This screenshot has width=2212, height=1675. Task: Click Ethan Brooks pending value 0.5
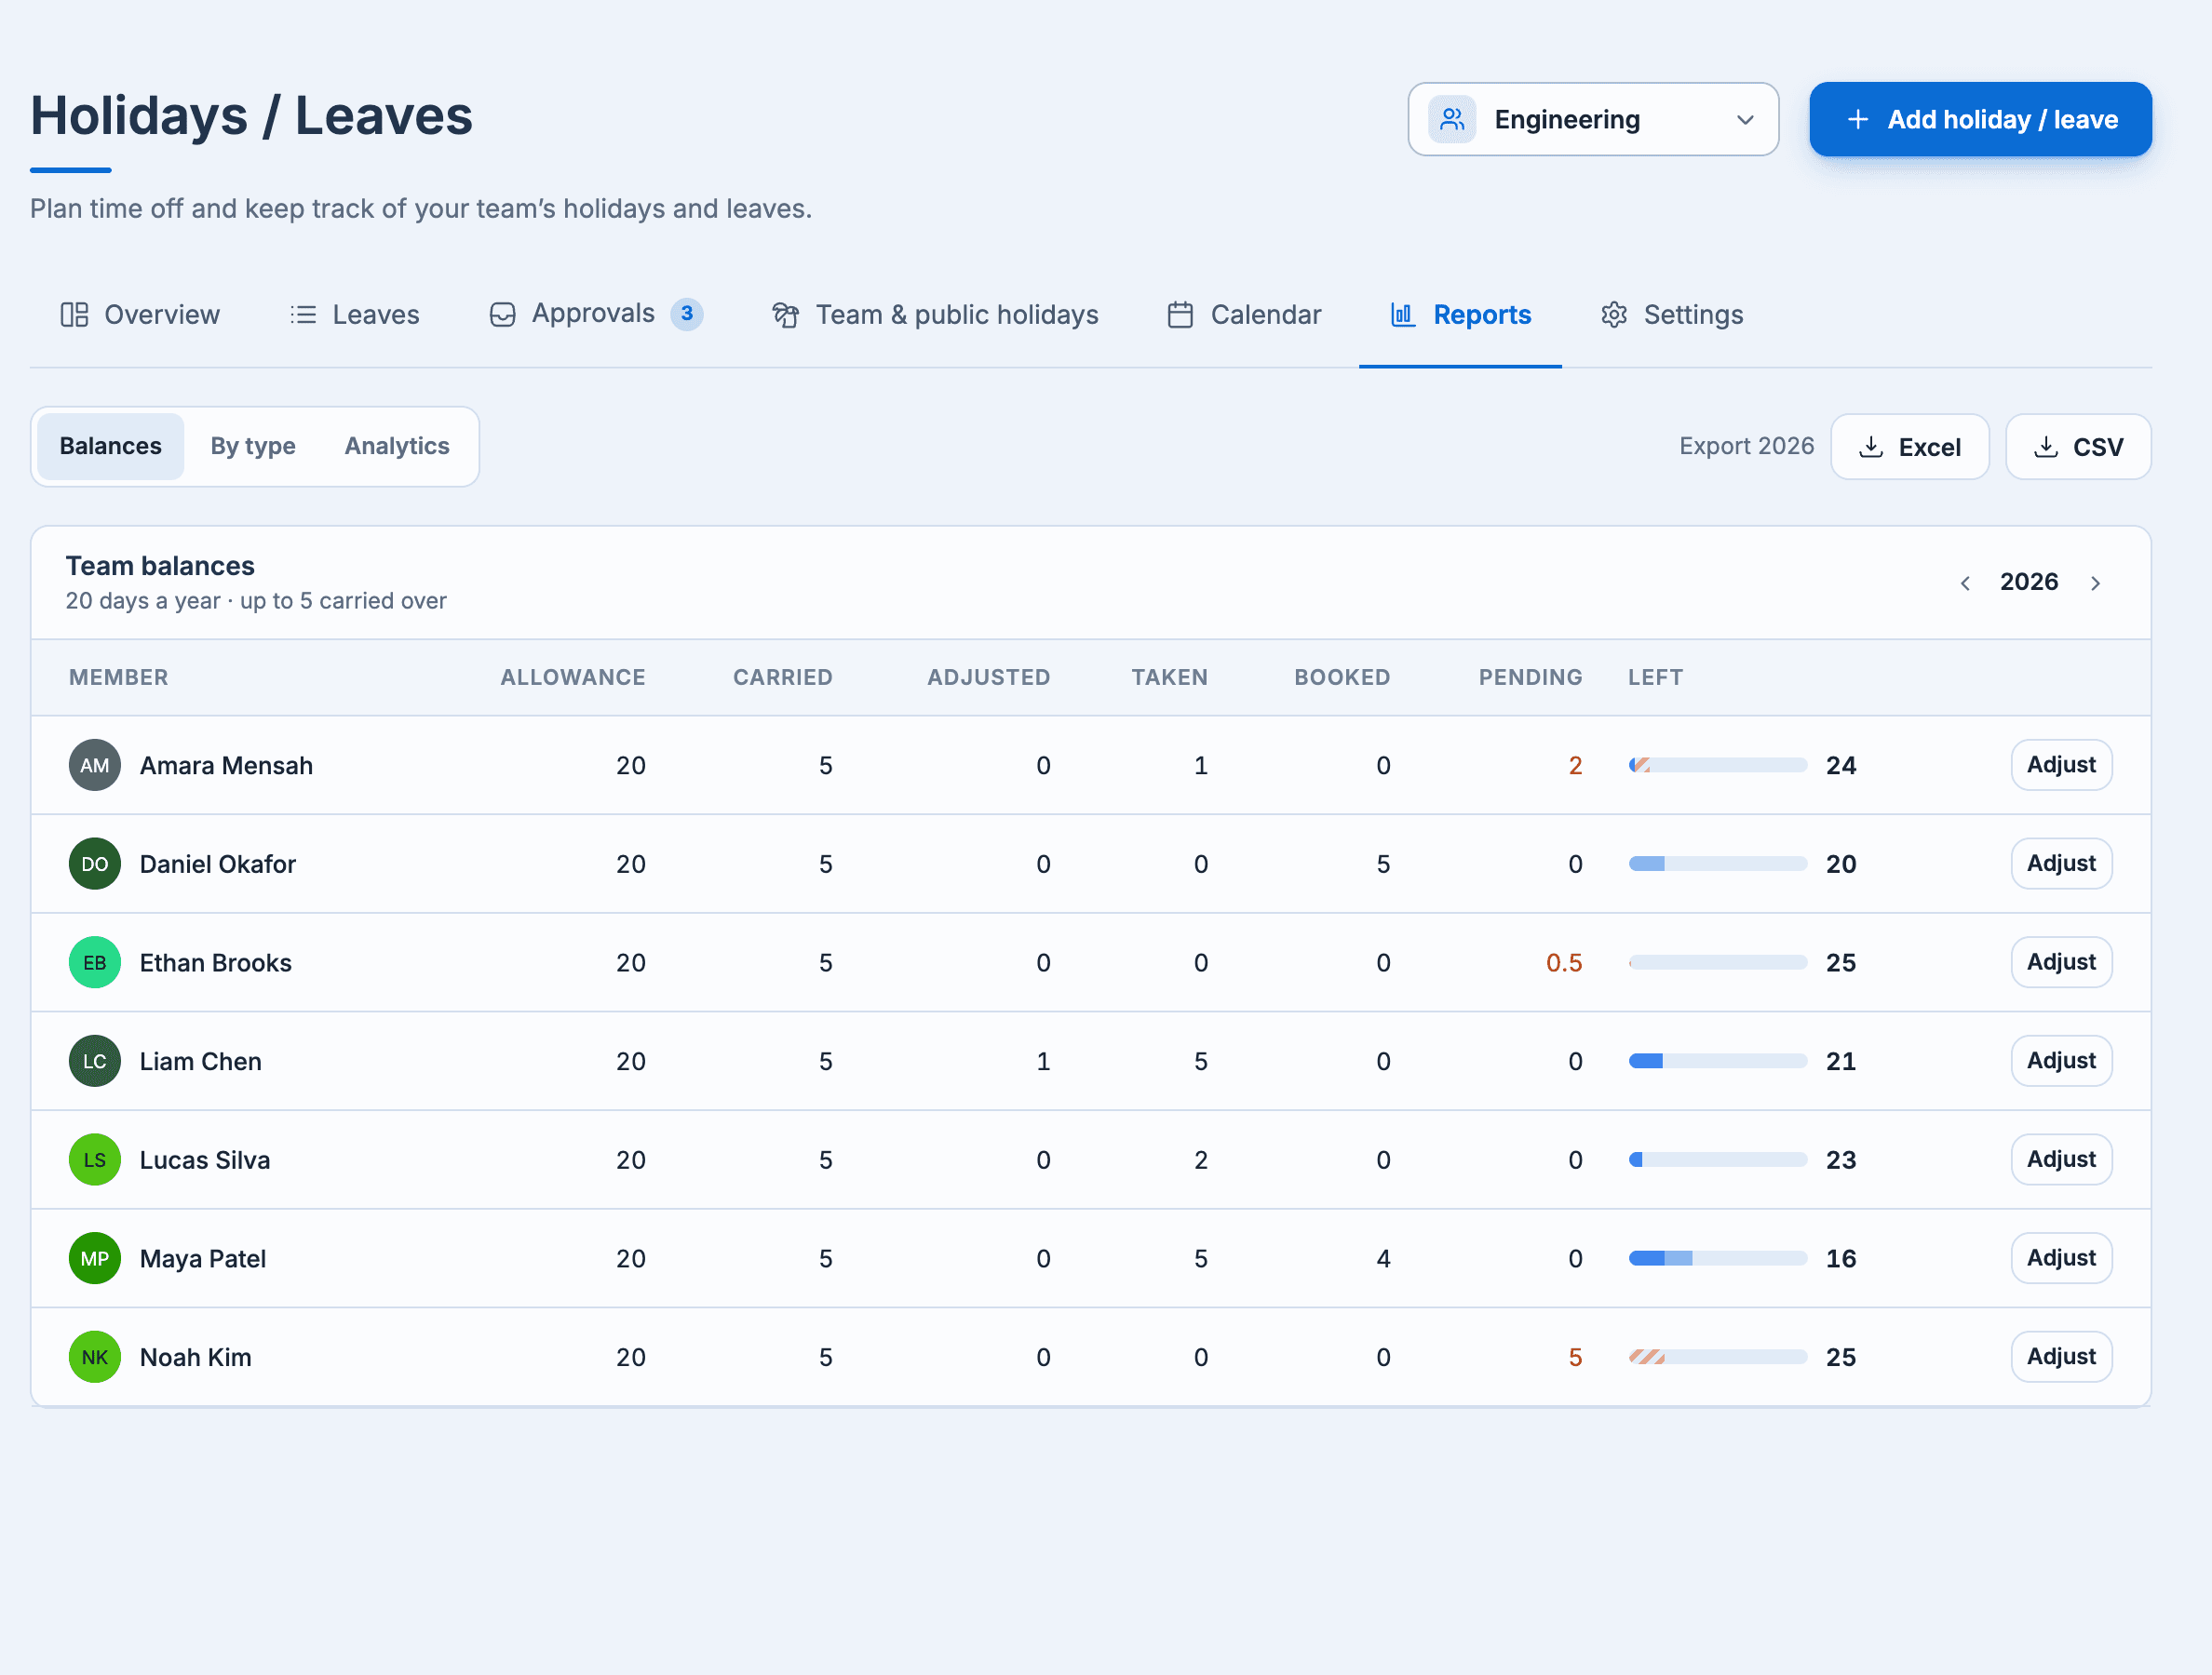(x=1564, y=962)
